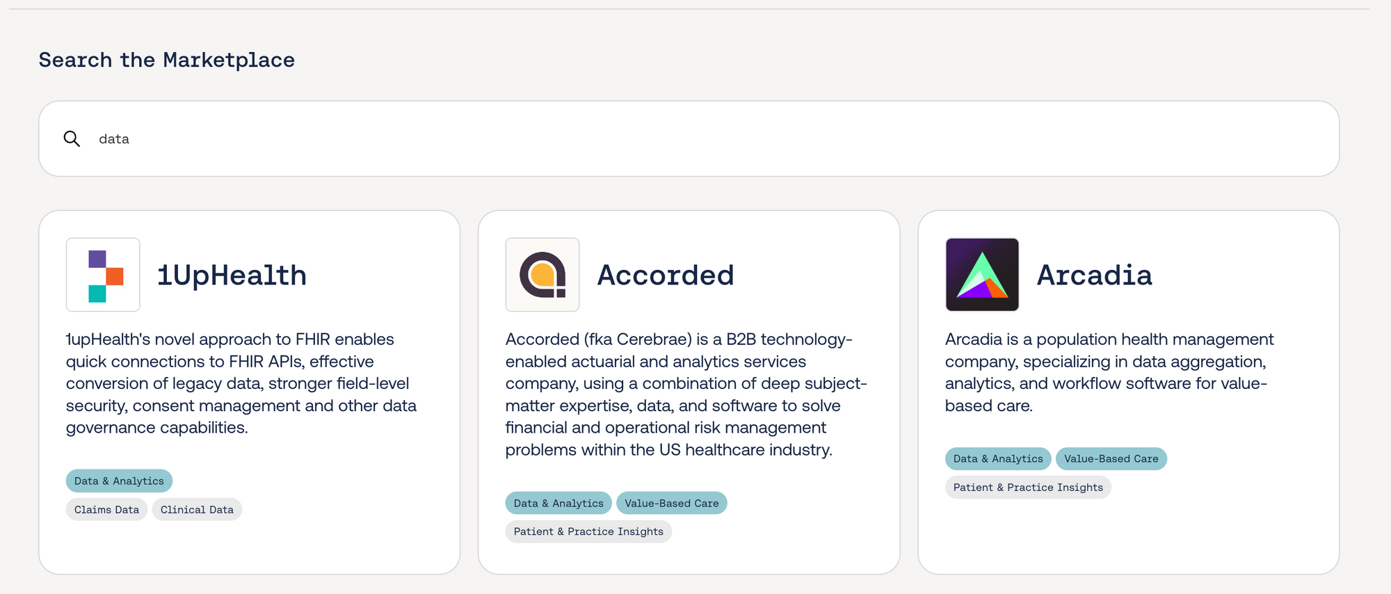Select Data & Analytics tag on Accorded card
The width and height of the screenshot is (1391, 594).
[x=558, y=503]
